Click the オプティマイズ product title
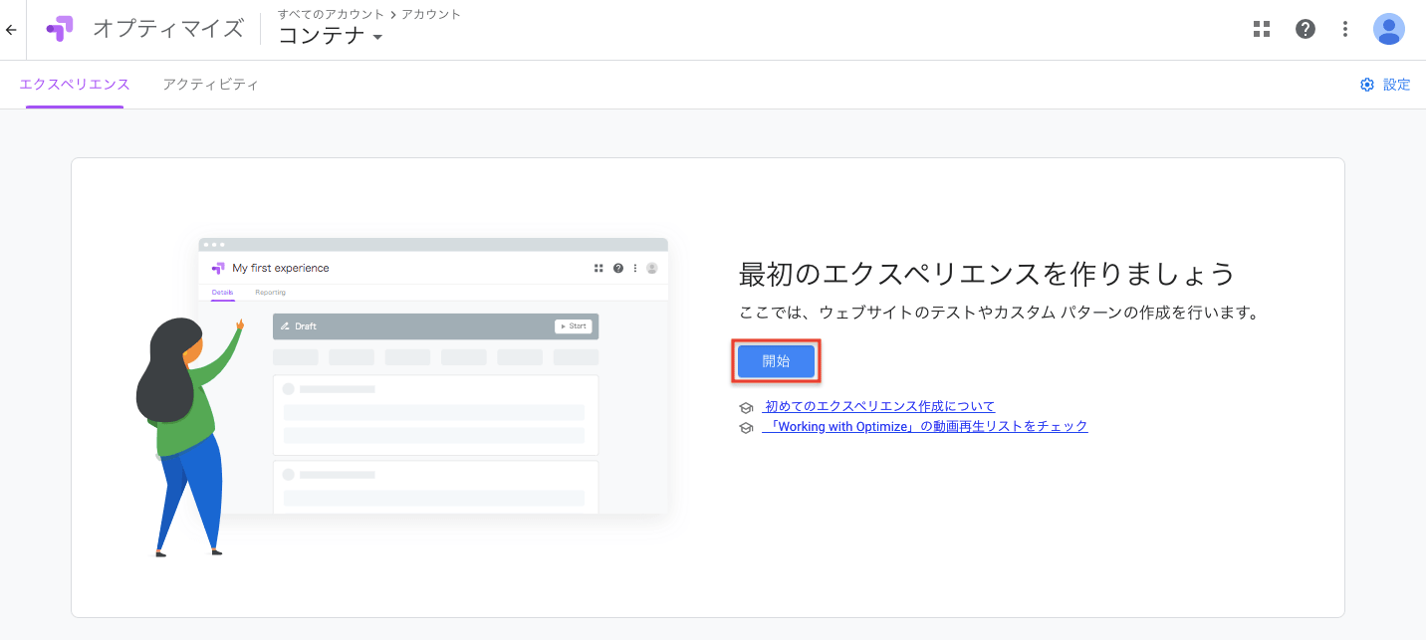 click(x=168, y=29)
